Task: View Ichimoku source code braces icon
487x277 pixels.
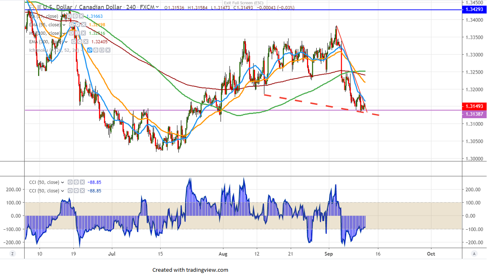Action: tap(102, 50)
